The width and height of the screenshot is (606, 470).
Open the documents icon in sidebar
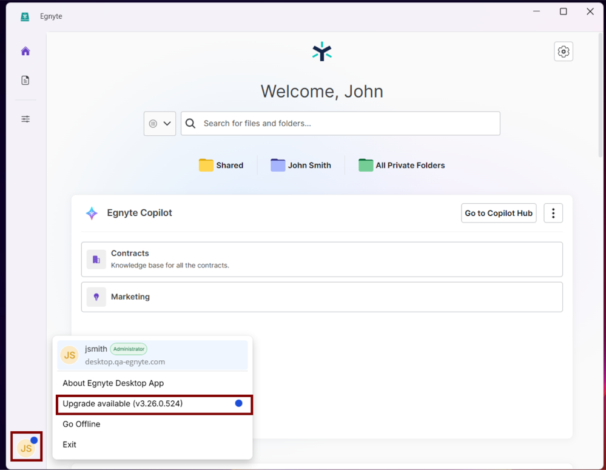[25, 80]
